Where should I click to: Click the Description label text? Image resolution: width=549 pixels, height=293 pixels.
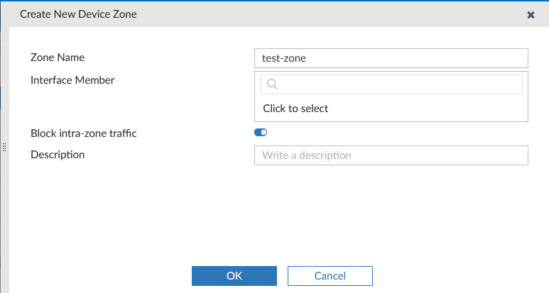click(x=58, y=154)
